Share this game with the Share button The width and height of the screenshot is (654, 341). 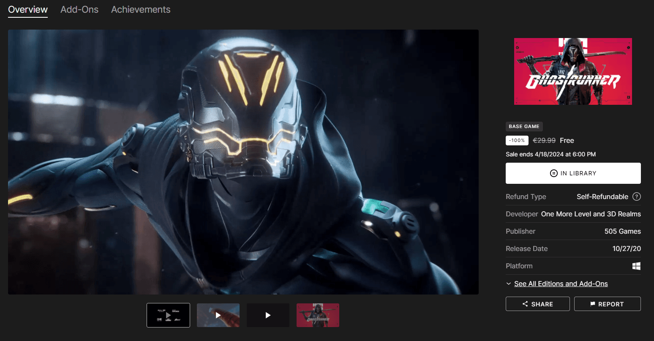pos(537,304)
